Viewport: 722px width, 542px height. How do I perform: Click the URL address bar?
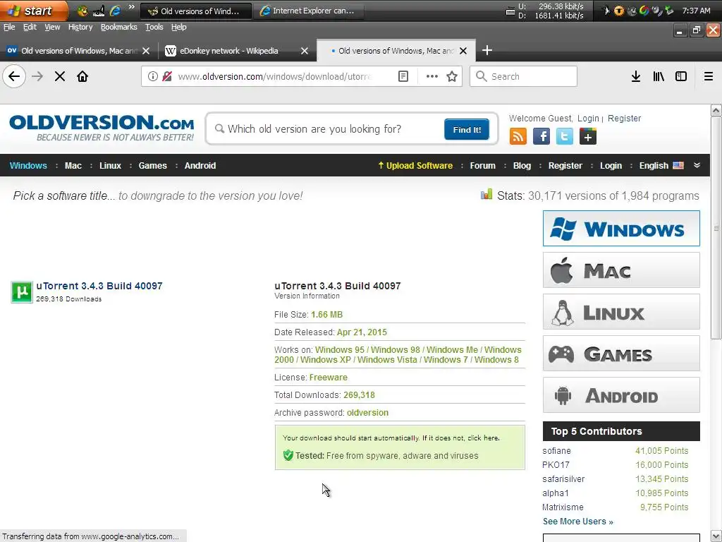coord(274,76)
